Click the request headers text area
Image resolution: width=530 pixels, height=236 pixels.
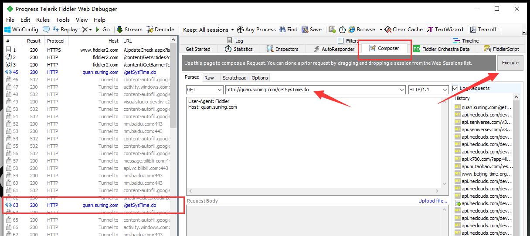pos(314,143)
